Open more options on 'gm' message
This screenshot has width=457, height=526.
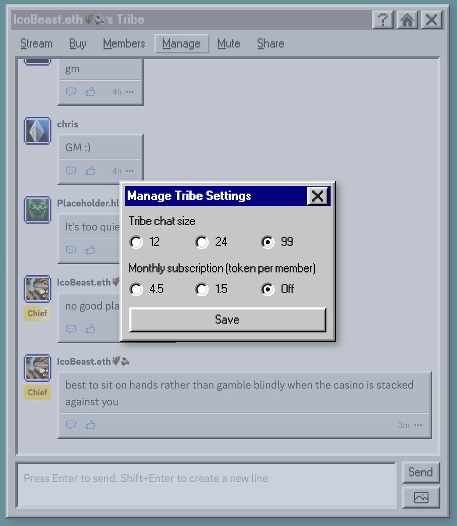pos(130,92)
